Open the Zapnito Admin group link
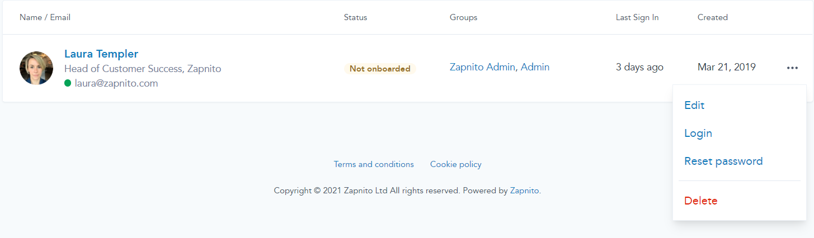 [x=483, y=67]
